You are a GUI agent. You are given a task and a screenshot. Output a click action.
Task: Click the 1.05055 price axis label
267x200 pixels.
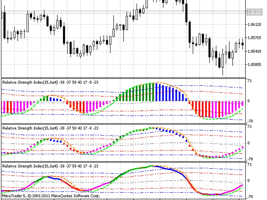[254, 64]
